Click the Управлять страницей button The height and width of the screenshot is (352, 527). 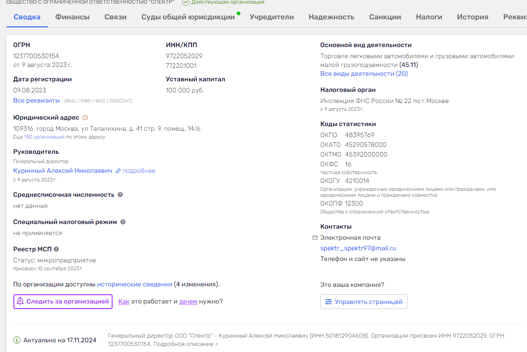[364, 302]
